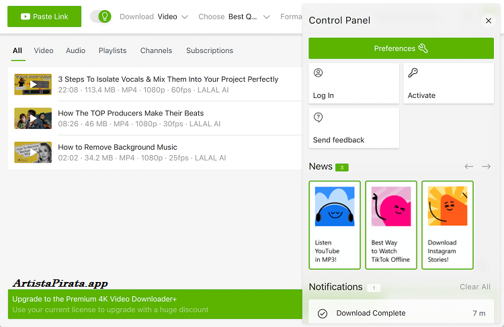
Task: Expand the Choose Best Quality dropdown
Action: tap(234, 17)
